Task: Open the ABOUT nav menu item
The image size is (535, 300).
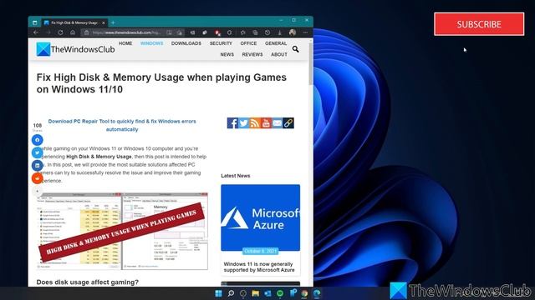Action: [x=279, y=54]
